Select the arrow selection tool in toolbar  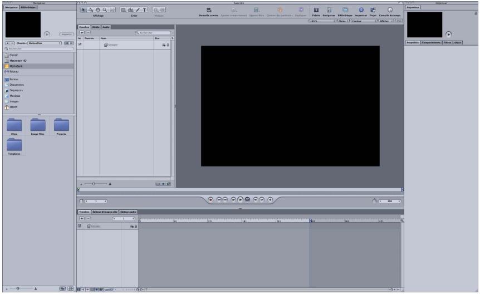tap(84, 10)
